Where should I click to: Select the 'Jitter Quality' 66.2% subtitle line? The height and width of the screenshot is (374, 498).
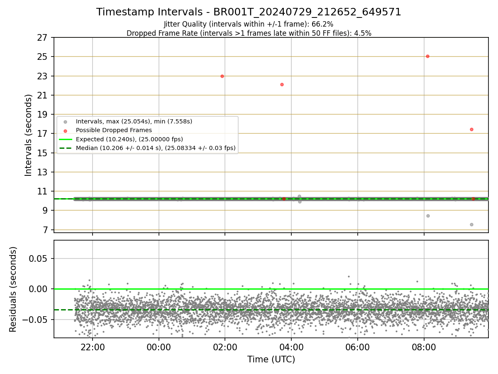[x=249, y=24]
